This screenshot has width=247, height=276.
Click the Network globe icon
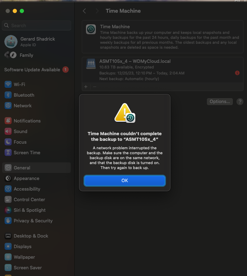coord(8,106)
